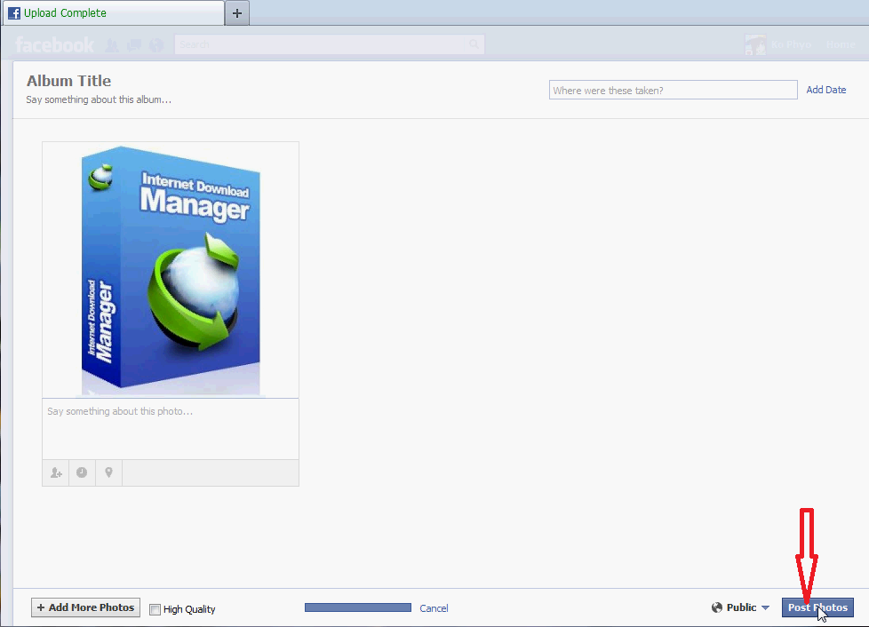This screenshot has width=869, height=627.
Task: Click the clock date icon under photo
Action: (x=82, y=472)
